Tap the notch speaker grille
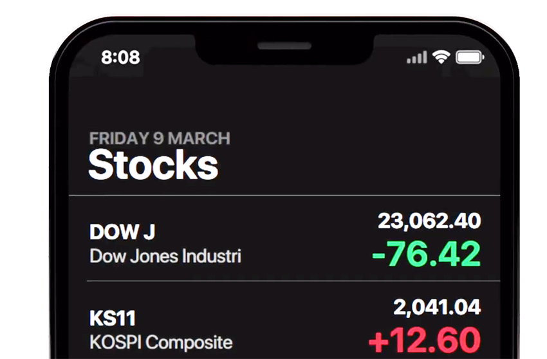Viewport: 547px width, 359px height. (284, 46)
